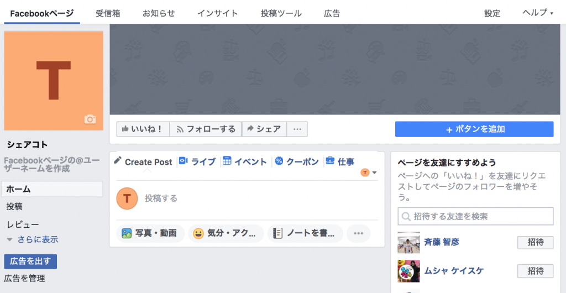Click the gray cover photo area
Screen dimensions: 566x293
tap(335, 69)
